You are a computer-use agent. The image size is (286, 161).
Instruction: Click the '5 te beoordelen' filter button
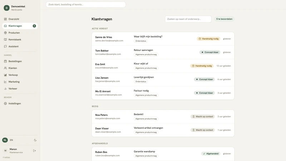225,19
